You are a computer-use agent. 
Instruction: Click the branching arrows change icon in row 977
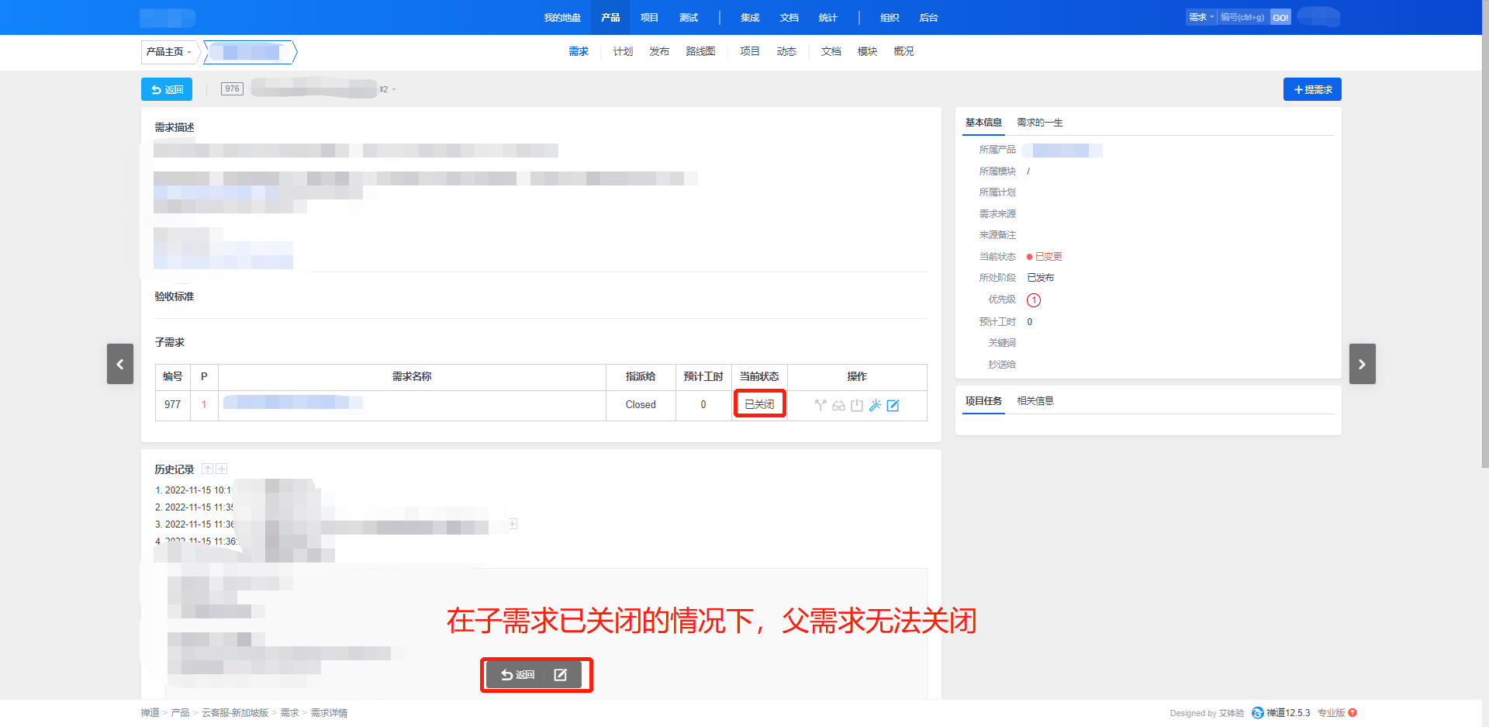click(x=821, y=405)
